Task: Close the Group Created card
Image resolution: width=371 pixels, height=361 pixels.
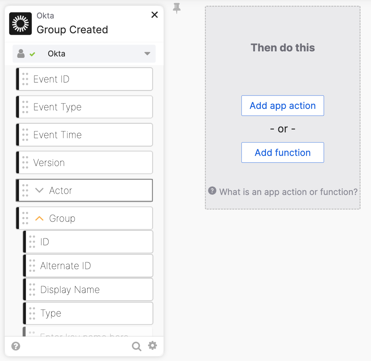Action: point(155,15)
